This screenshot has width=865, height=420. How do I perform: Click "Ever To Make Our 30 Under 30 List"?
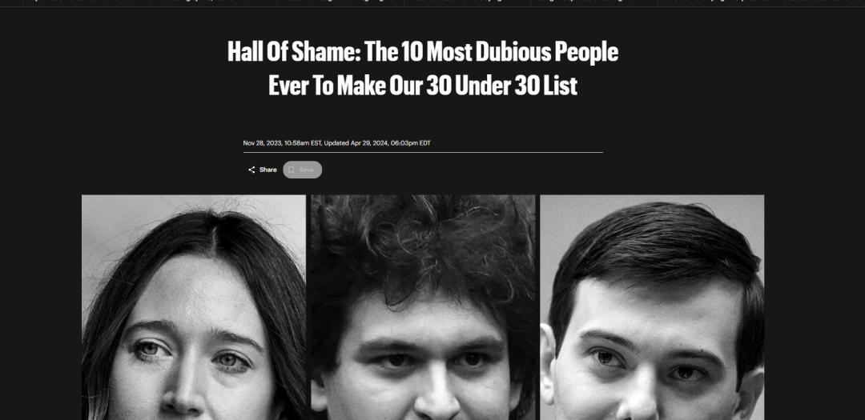(423, 86)
